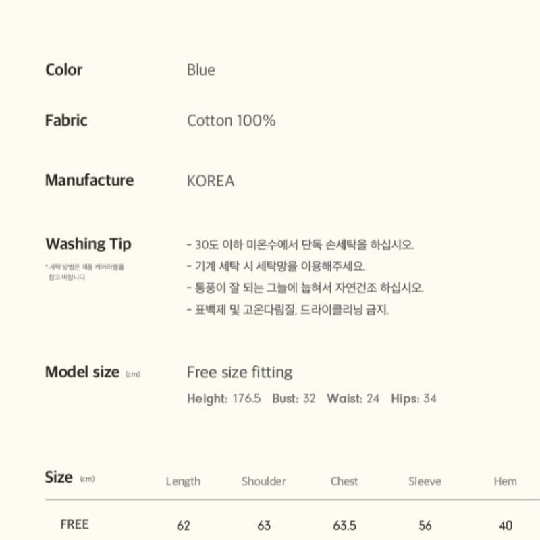Click the Shoulder column header

[x=264, y=481]
